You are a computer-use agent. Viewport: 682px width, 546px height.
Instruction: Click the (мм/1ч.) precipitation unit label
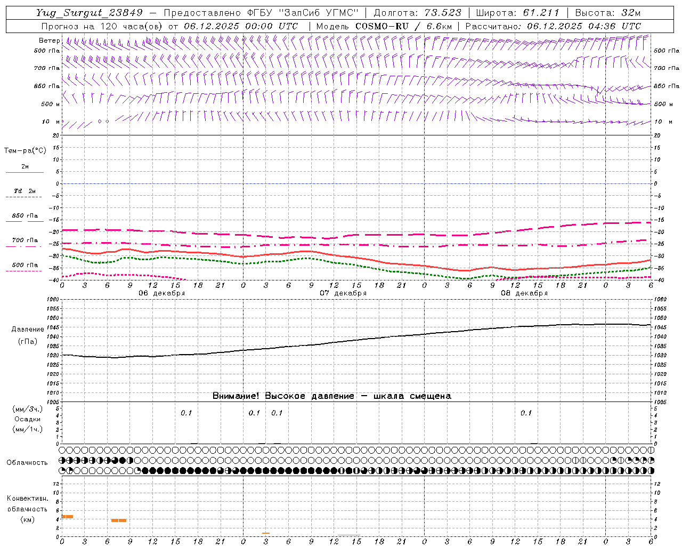pyautogui.click(x=28, y=429)
